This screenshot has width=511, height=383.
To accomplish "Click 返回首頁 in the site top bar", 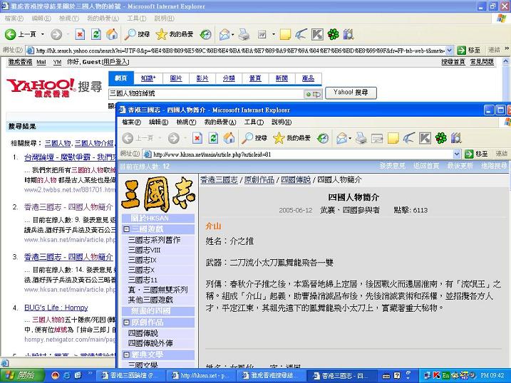I will [x=426, y=166].
